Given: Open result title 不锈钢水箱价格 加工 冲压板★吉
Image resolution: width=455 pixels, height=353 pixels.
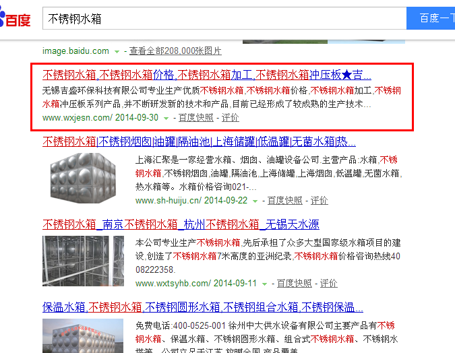Looking at the screenshot, I should pyautogui.click(x=207, y=75).
